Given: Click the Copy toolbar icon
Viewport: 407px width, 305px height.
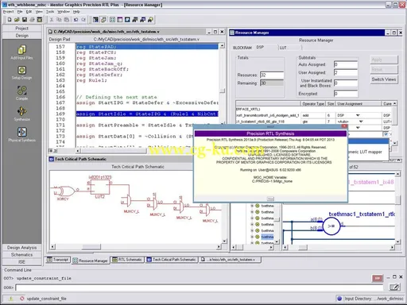Looking at the screenshot, I should point(59,20).
